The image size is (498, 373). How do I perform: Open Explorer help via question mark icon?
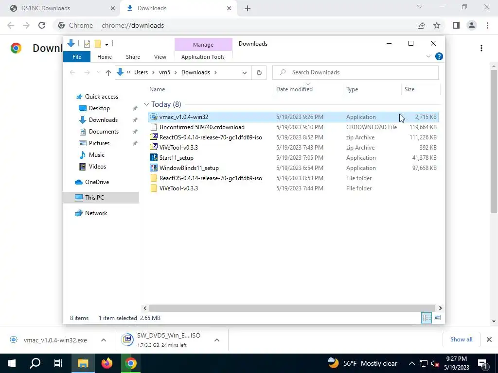(439, 56)
